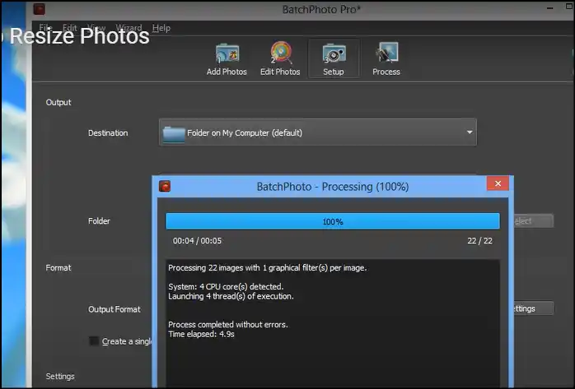Click the Folder label
This screenshot has height=389, width=575.
(99, 221)
